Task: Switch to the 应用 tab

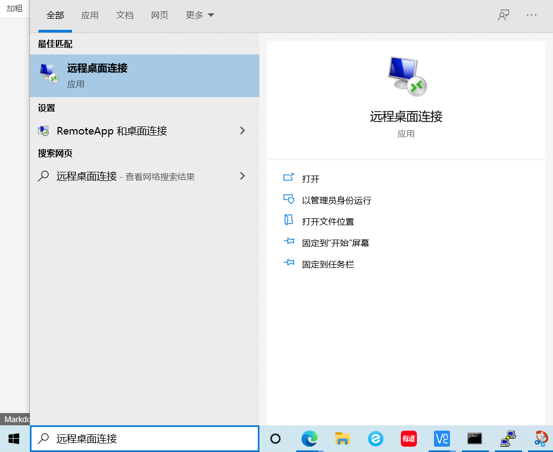Action: click(x=90, y=15)
